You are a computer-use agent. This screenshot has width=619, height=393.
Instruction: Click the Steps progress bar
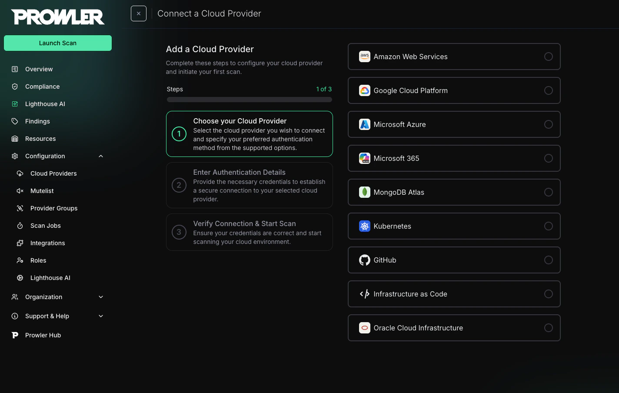click(x=249, y=100)
